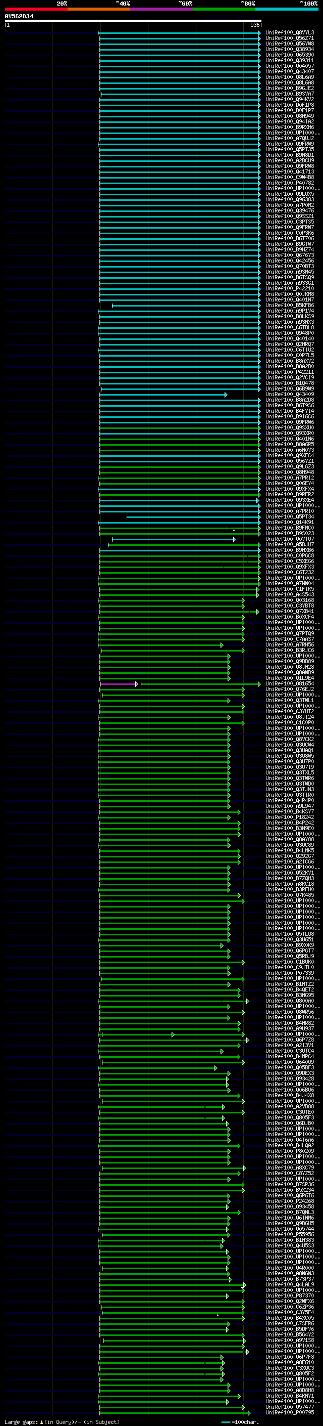The image size is (323, 1426).
Task: Open hit UniRef100_Q38934
Action: point(289,49)
